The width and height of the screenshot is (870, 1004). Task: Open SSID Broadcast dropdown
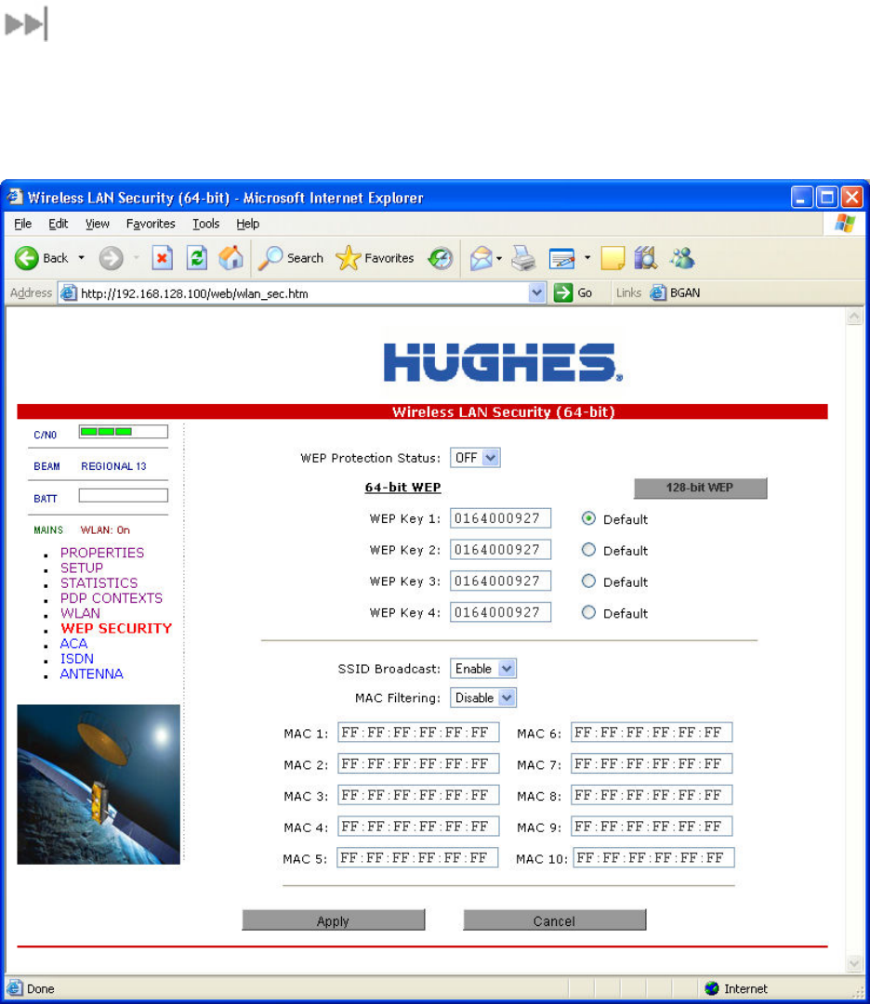[483, 669]
